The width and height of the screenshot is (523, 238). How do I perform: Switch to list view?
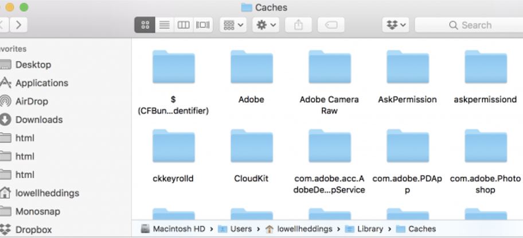tap(164, 25)
